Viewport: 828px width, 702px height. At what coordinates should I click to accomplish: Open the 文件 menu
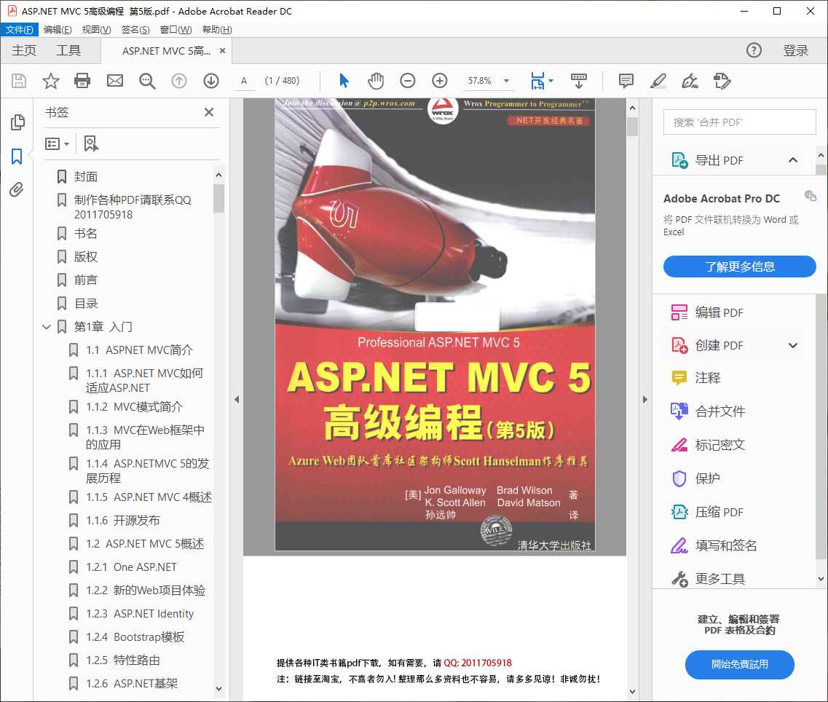click(x=19, y=30)
